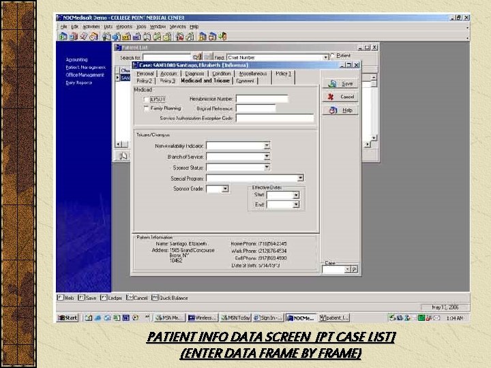This screenshot has height=368, width=491.
Task: Select the Patient radio button in Patient List
Action: pos(332,56)
